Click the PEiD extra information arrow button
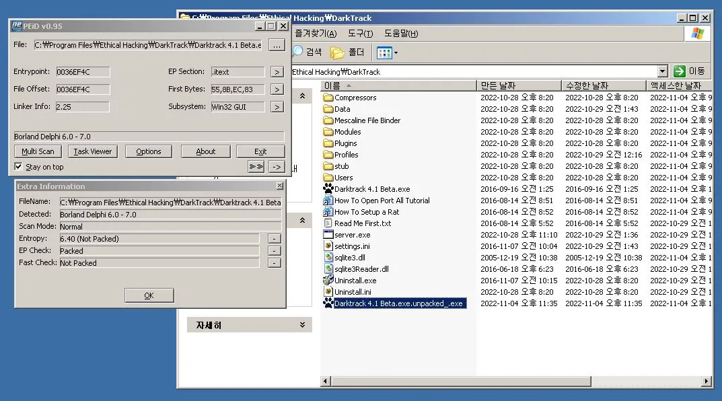 click(277, 167)
